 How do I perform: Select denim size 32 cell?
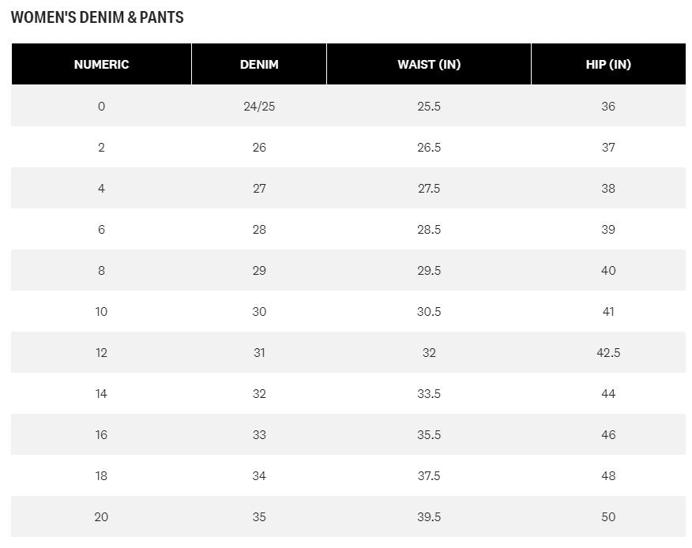[259, 394]
